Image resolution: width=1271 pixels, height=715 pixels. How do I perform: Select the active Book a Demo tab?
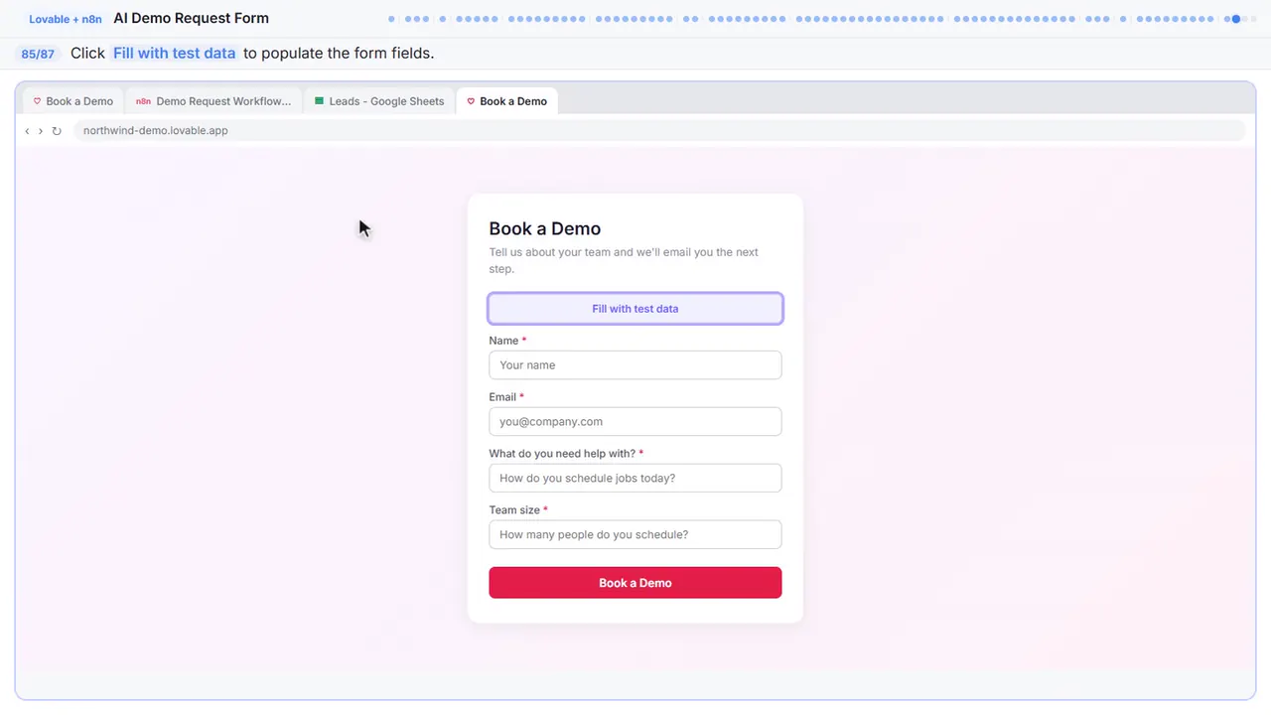[507, 101]
